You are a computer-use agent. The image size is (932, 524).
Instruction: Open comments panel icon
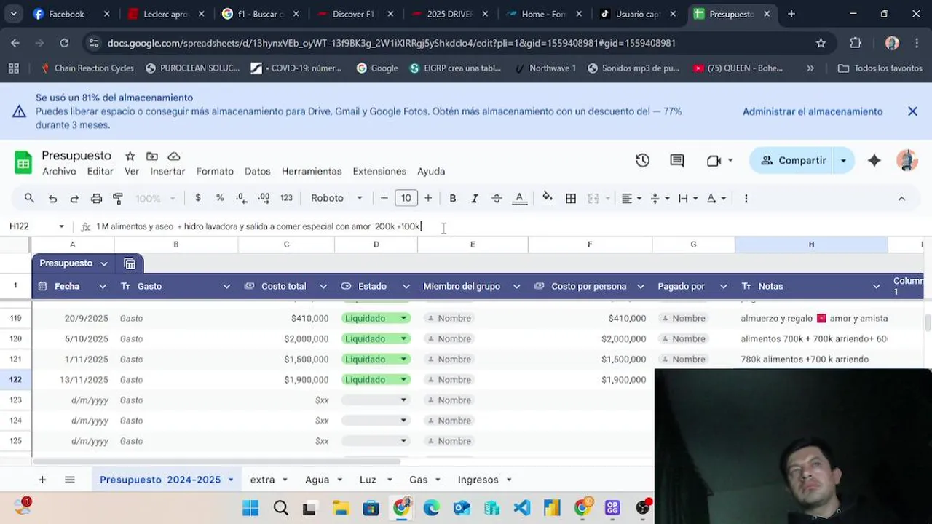(x=677, y=161)
